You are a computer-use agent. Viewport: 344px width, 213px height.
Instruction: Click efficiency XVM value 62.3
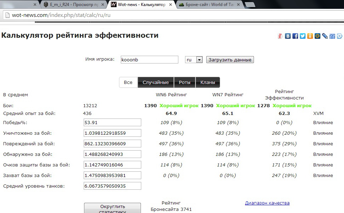(284, 113)
